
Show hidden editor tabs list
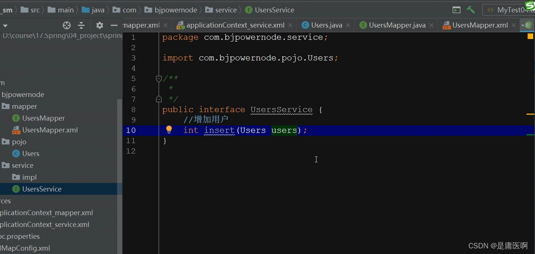click(527, 25)
